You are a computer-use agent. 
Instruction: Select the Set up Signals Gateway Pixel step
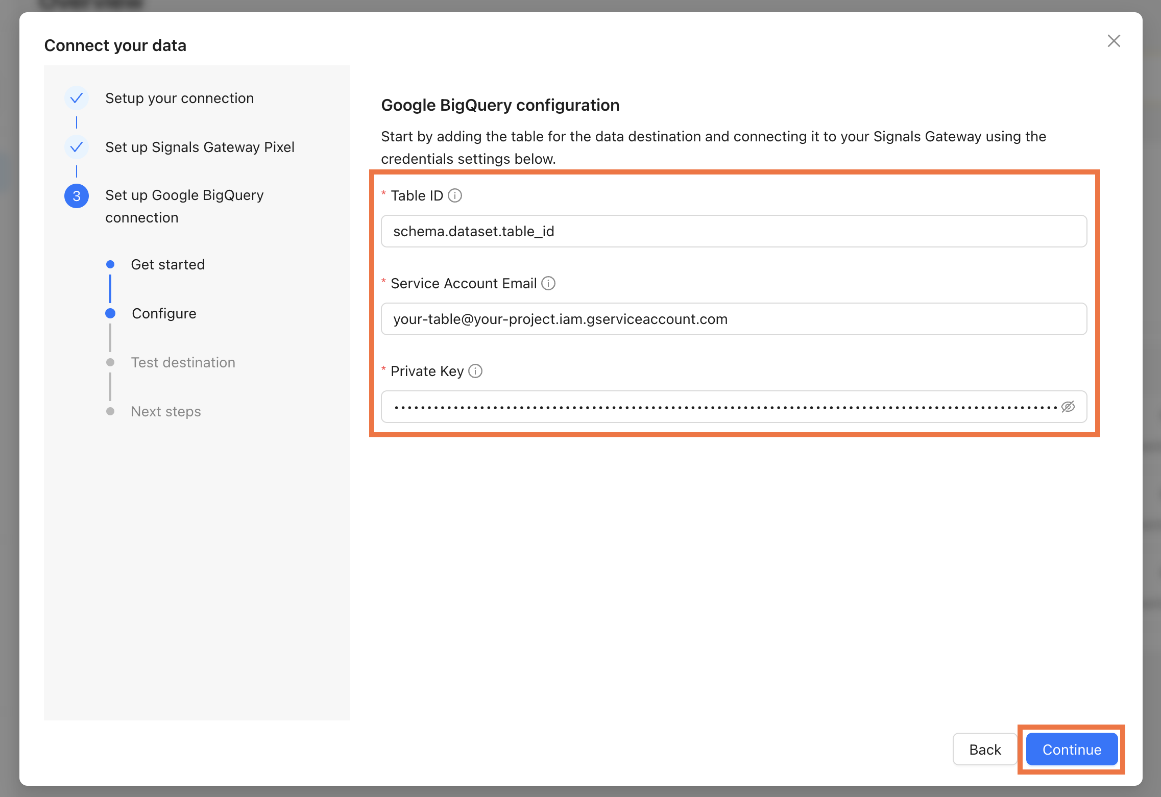[x=200, y=147]
